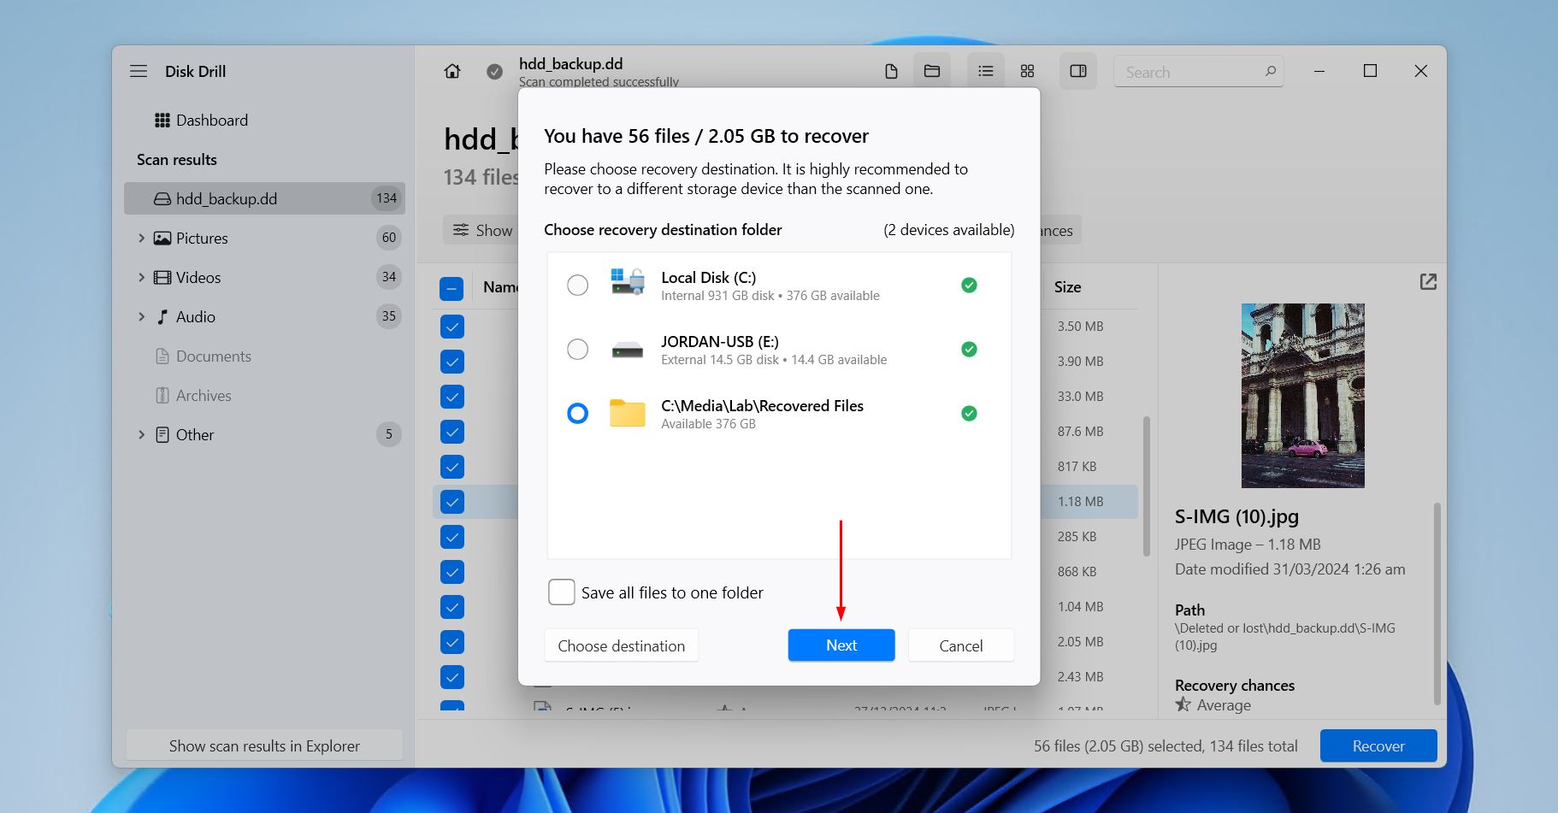Expand the Pictures category
The width and height of the screenshot is (1558, 813).
[142, 239]
